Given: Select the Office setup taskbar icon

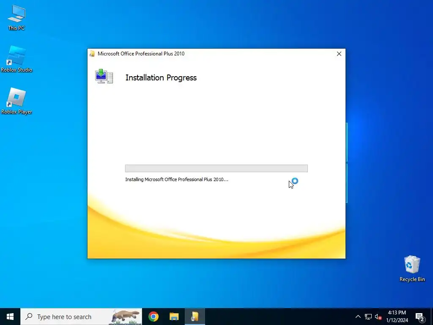Looking at the screenshot, I should [x=195, y=317].
